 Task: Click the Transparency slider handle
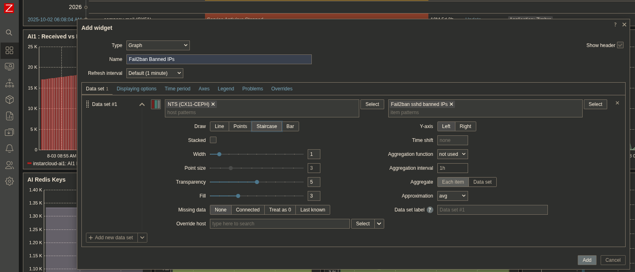(257, 182)
